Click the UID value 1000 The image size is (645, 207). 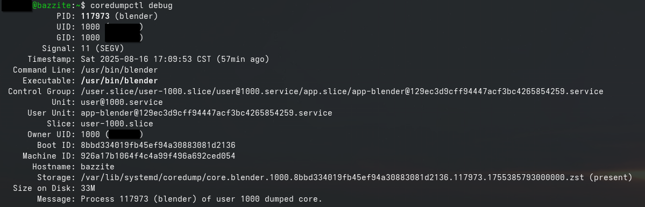[x=90, y=27]
